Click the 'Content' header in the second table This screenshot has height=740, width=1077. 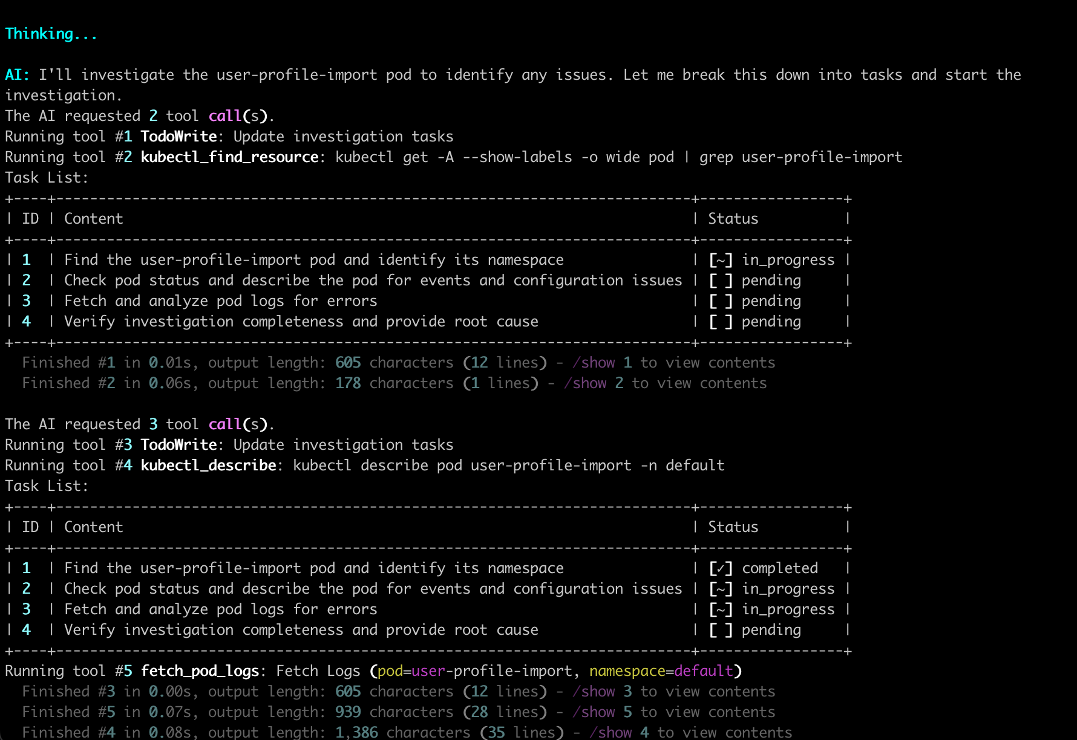point(93,527)
